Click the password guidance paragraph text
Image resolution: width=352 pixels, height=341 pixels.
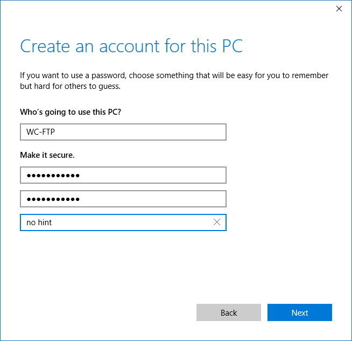click(174, 75)
